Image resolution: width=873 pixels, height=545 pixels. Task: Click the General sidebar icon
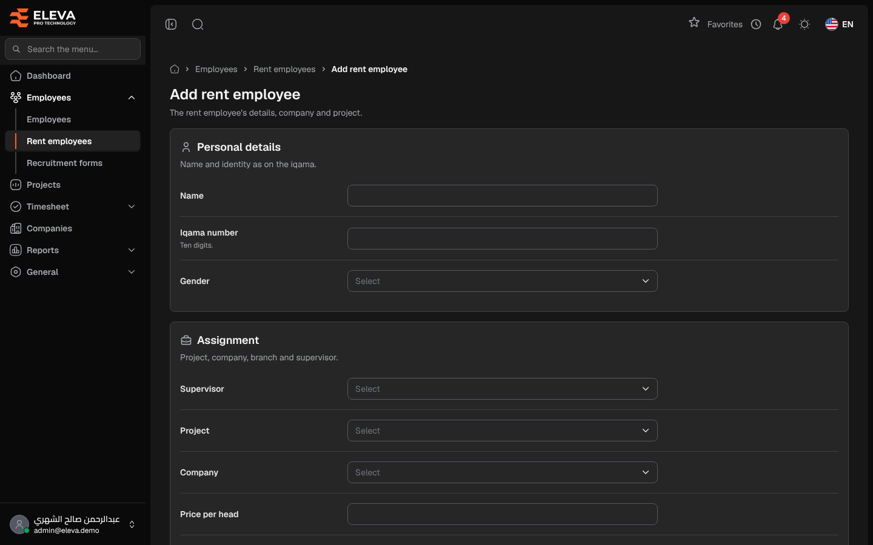click(x=16, y=272)
